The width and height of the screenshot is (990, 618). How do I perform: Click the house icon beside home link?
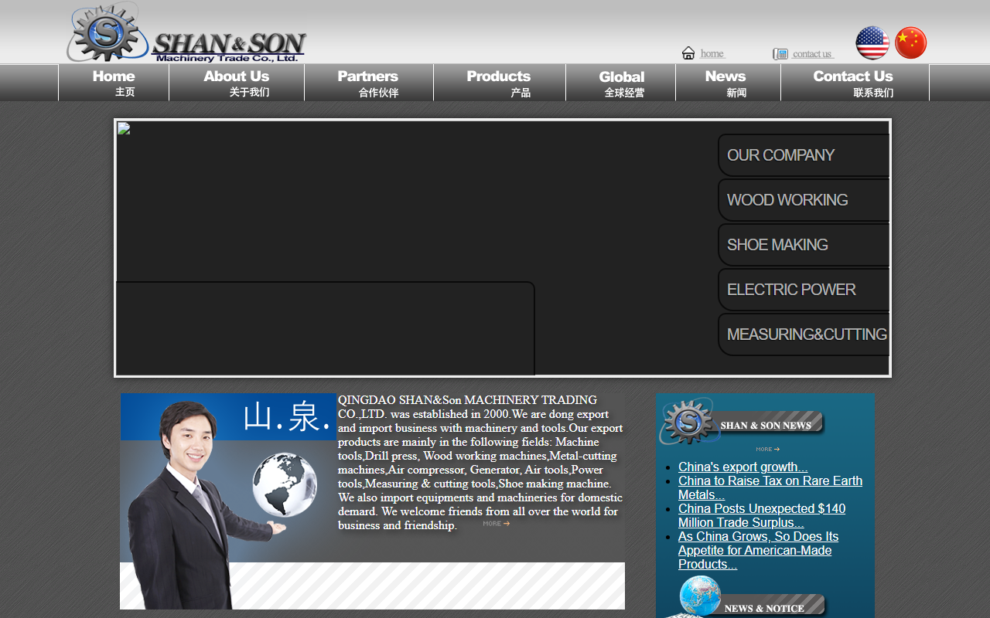tap(688, 53)
